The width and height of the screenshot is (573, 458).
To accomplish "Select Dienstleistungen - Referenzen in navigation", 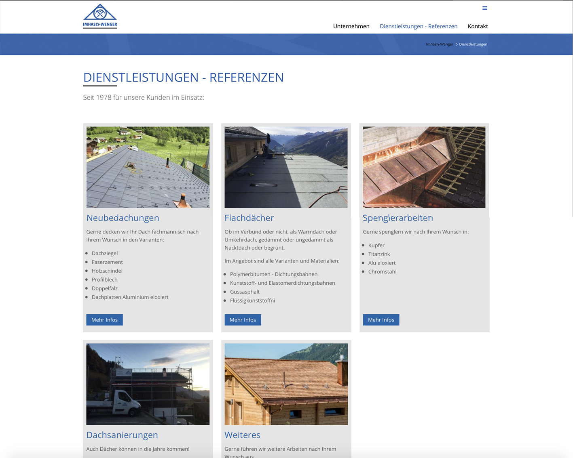I will click(419, 26).
